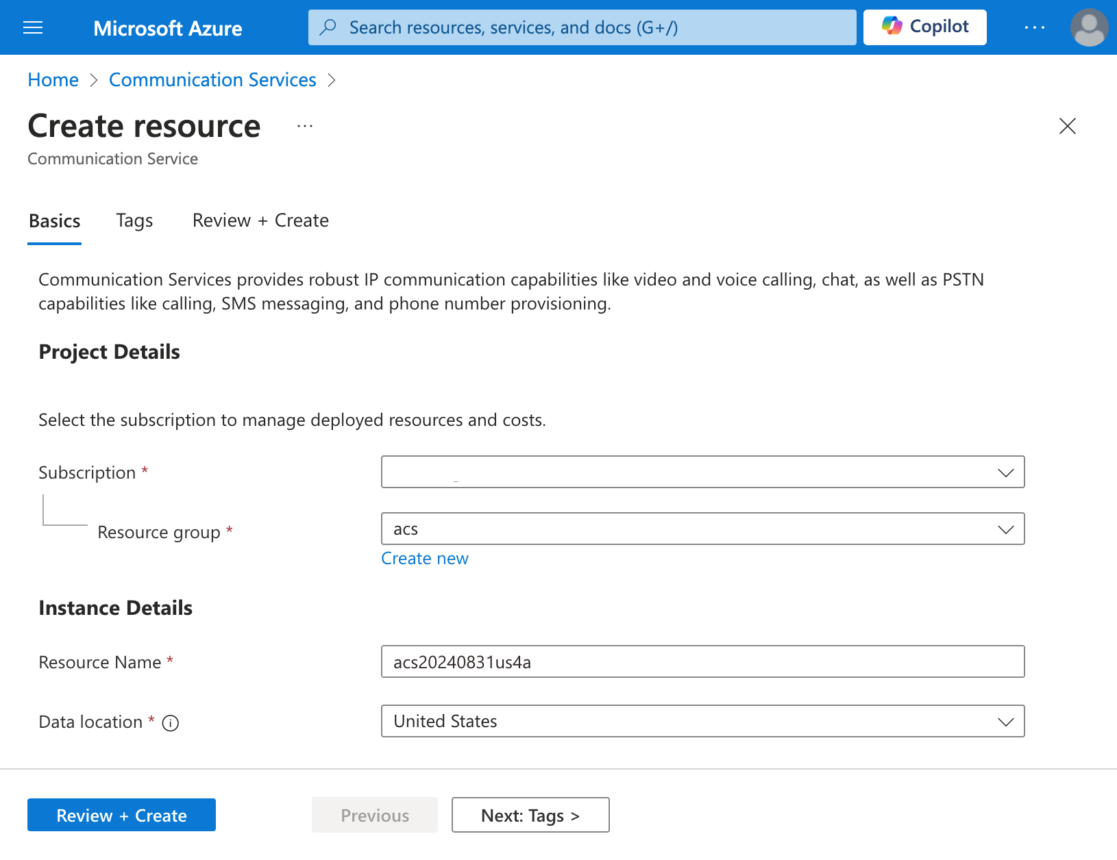
Task: Click the search magnifier icon
Action: (x=328, y=27)
